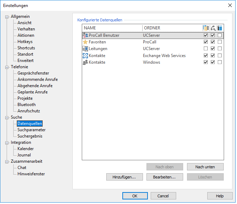Collapse the Integration tree node
The image size is (237, 204).
pyautogui.click(x=7, y=143)
